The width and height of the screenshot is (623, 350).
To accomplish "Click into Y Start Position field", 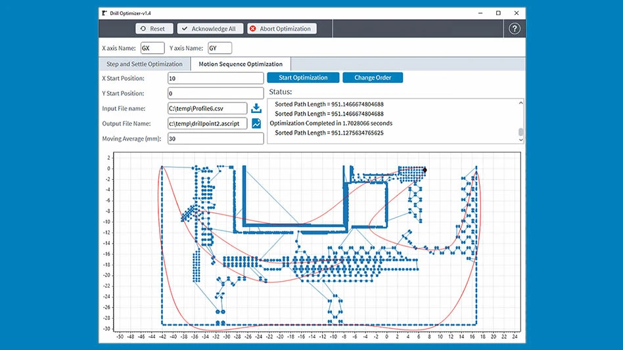I will tap(216, 93).
